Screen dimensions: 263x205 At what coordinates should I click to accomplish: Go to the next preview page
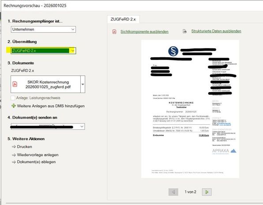[x=207, y=192]
